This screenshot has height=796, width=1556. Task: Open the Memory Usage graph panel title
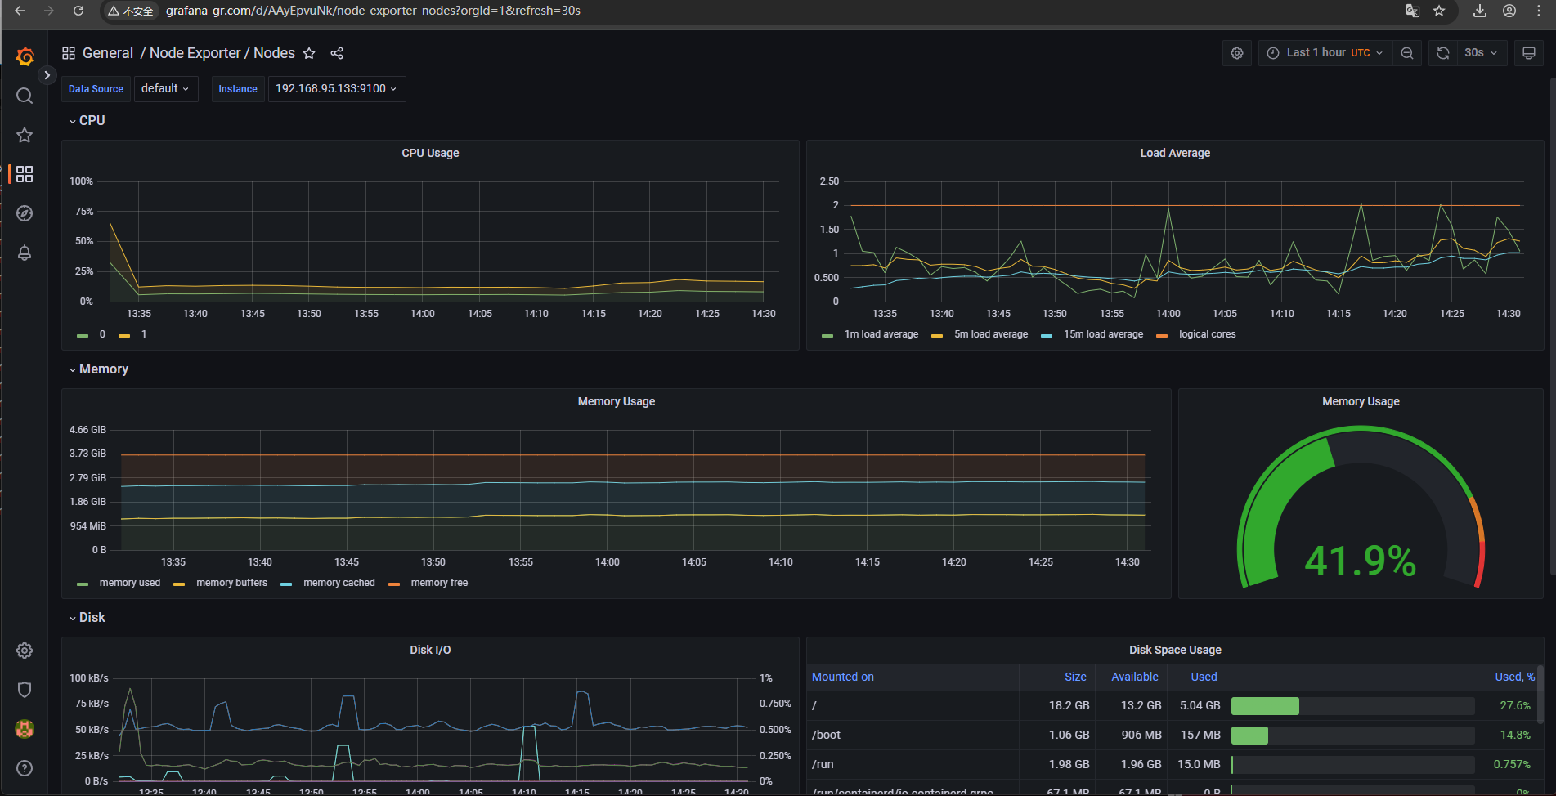pos(617,401)
